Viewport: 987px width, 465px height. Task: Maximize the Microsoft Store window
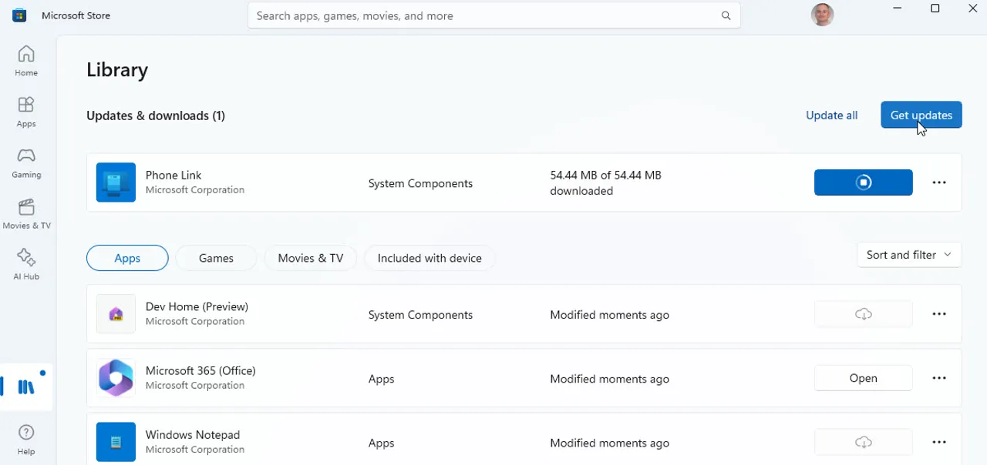[x=935, y=8]
